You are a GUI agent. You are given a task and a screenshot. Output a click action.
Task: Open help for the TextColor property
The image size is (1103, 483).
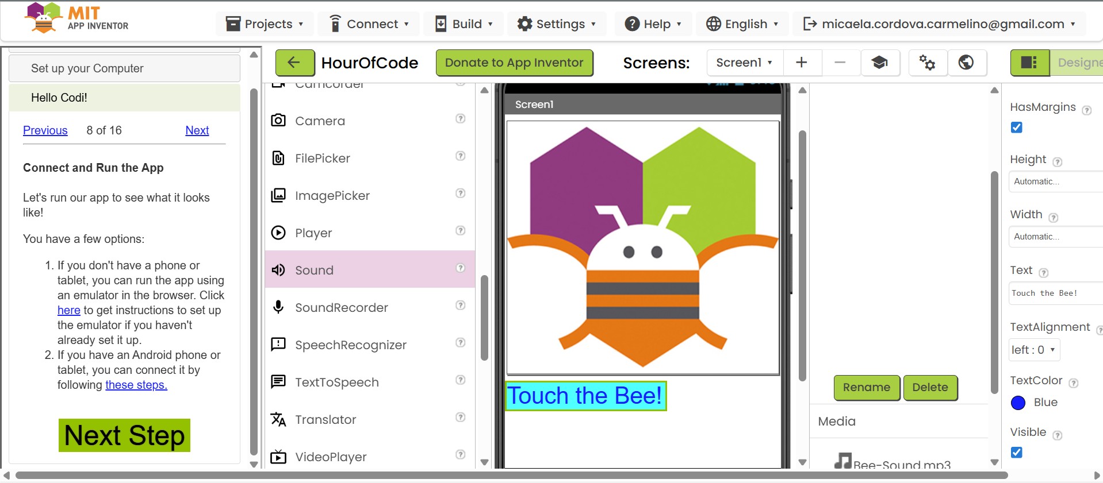[1073, 383]
